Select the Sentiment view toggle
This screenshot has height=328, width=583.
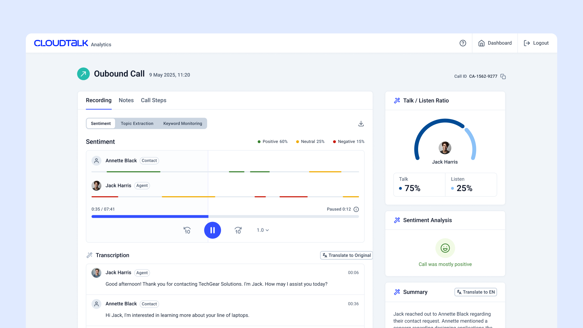101,124
